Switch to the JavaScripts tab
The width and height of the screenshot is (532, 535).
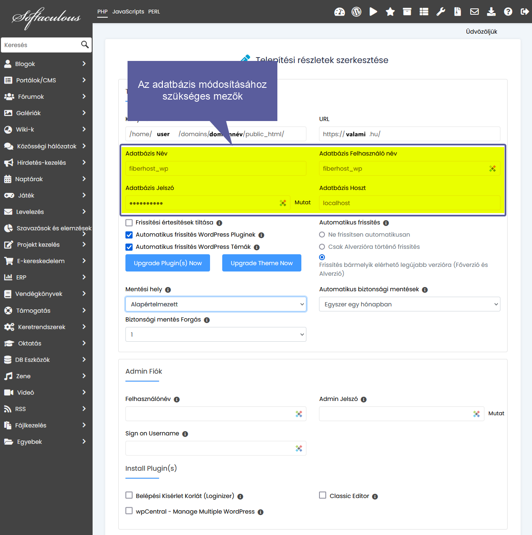[x=128, y=12]
